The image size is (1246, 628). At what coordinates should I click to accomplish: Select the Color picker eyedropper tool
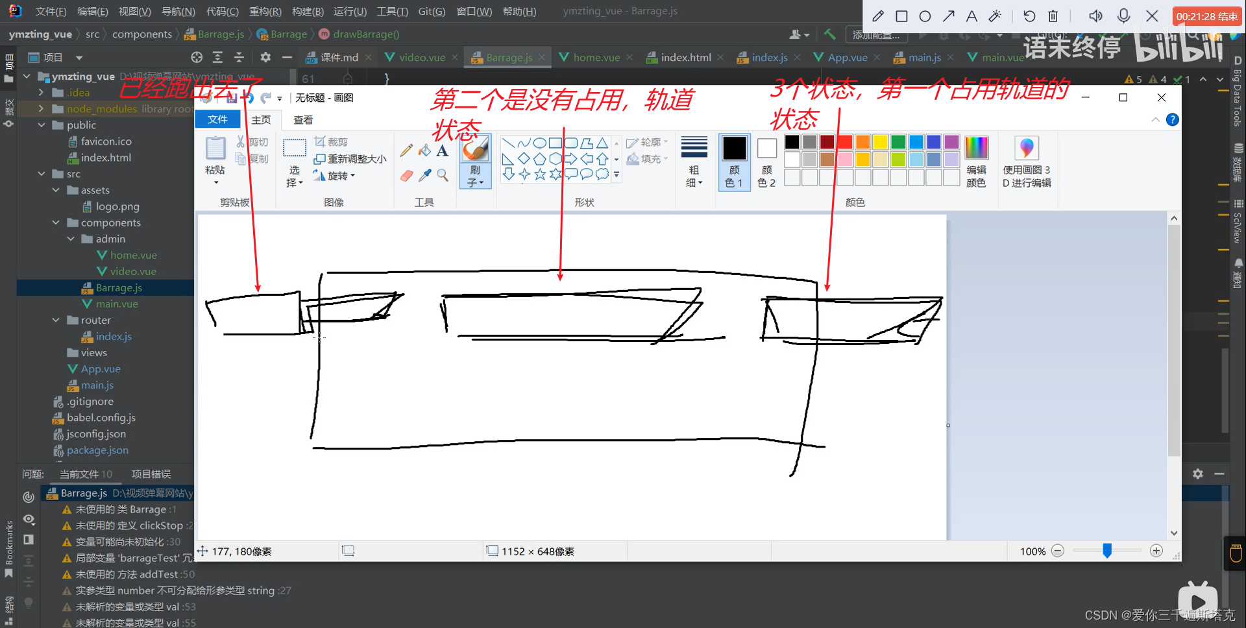[x=424, y=175]
